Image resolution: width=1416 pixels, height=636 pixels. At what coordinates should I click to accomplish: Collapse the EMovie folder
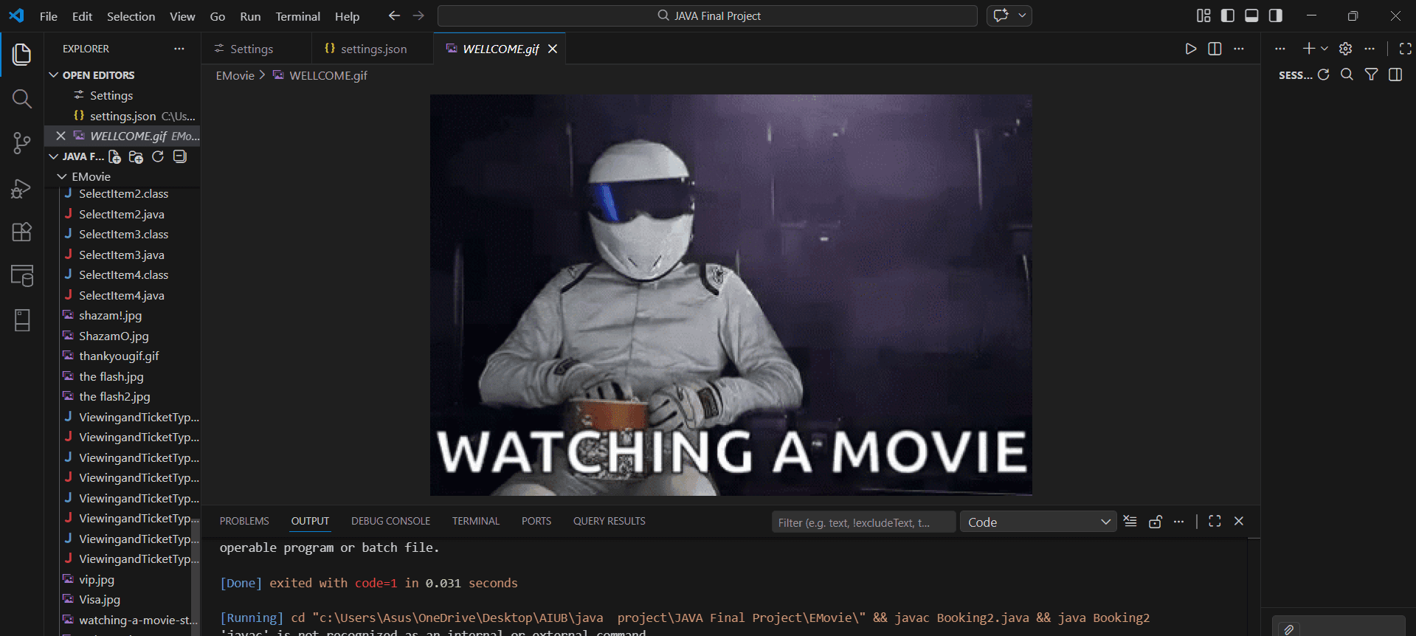coord(84,176)
